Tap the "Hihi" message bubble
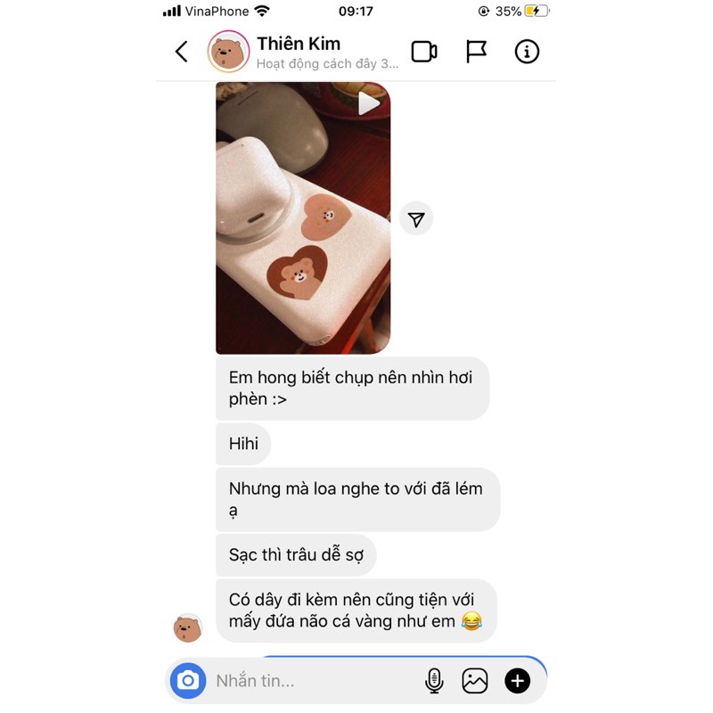 [x=243, y=444]
